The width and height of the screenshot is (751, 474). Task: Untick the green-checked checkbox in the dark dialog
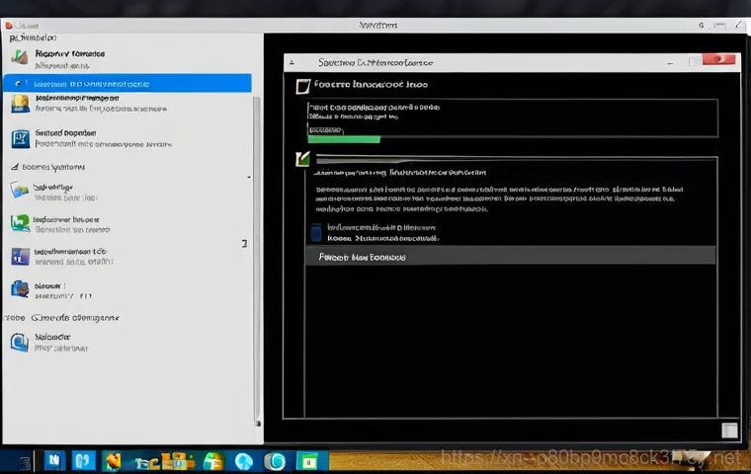point(302,159)
